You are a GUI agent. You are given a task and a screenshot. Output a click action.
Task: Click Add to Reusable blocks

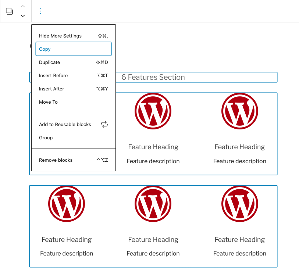click(65, 125)
